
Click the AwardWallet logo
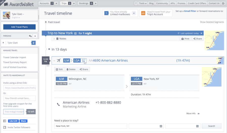pyautogui.click(x=19, y=4)
